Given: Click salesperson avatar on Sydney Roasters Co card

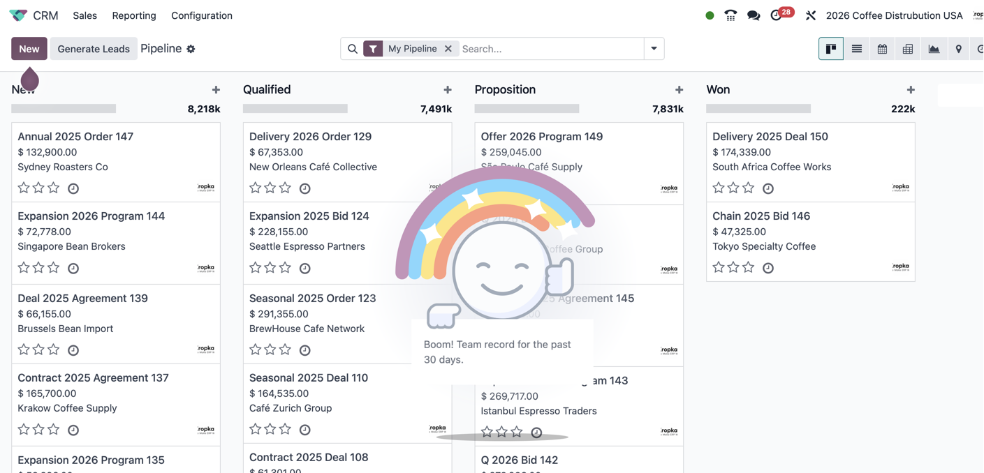Looking at the screenshot, I should coord(206,188).
